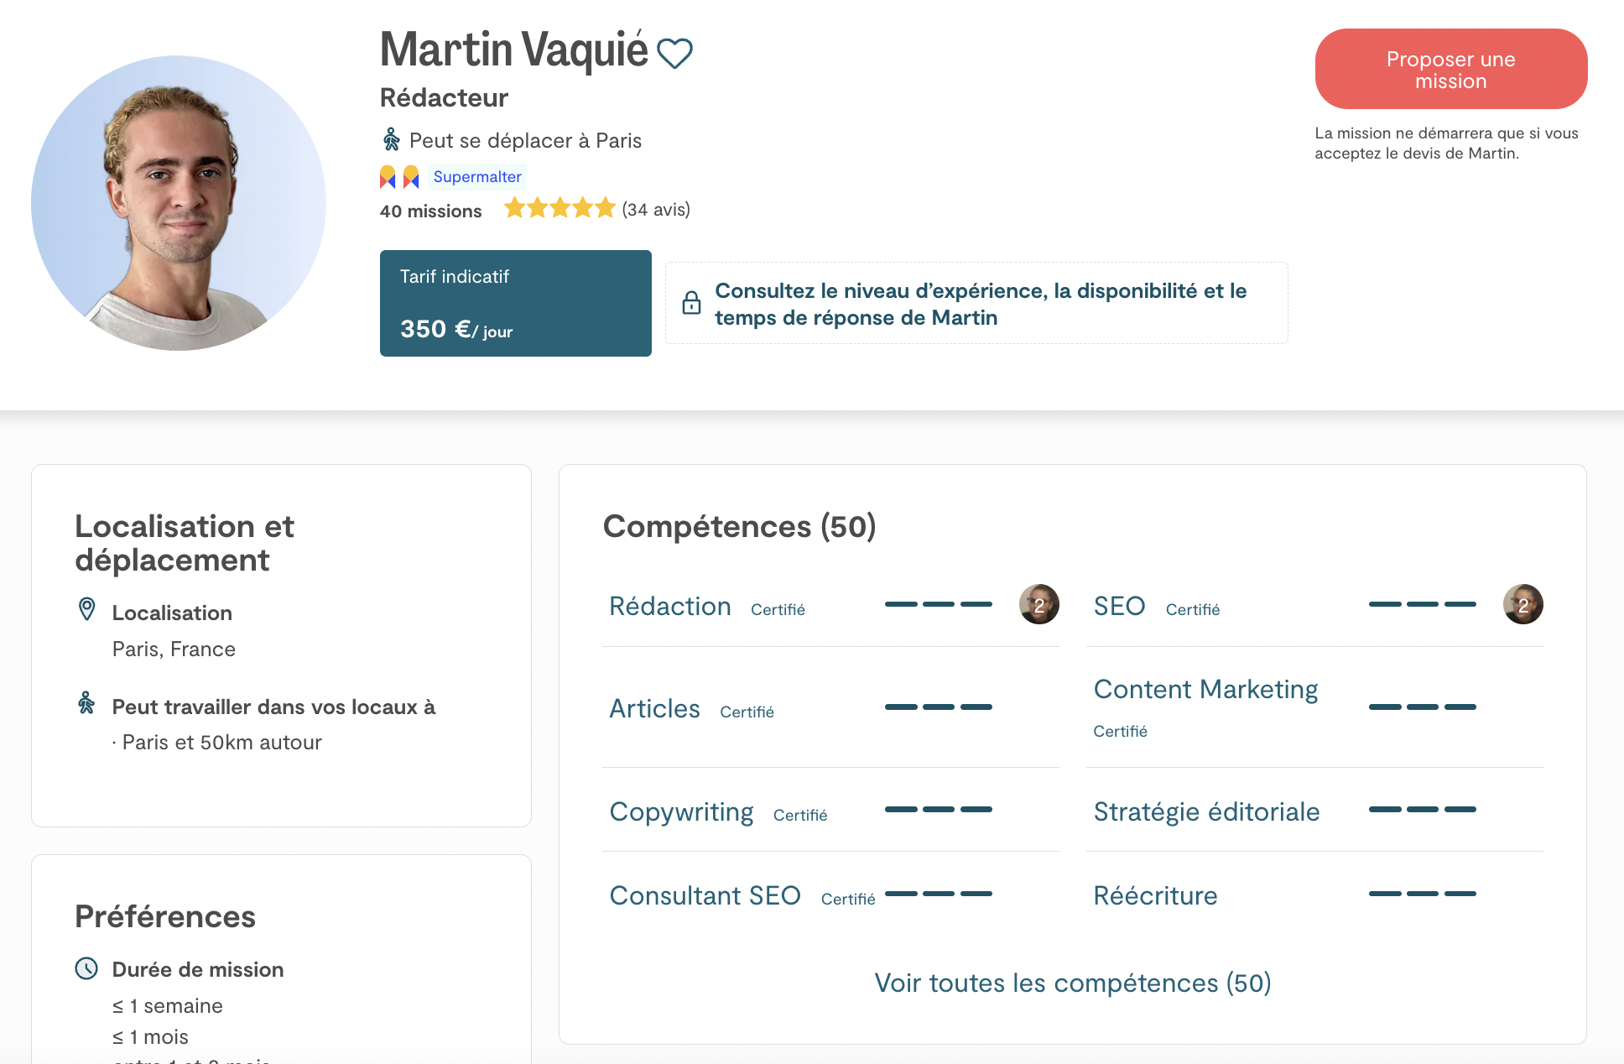Click the five-star rating
The image size is (1624, 1064).
point(560,209)
